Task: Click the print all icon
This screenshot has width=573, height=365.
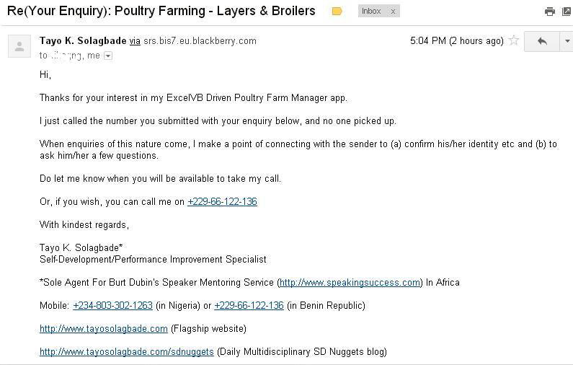Action: click(x=550, y=12)
